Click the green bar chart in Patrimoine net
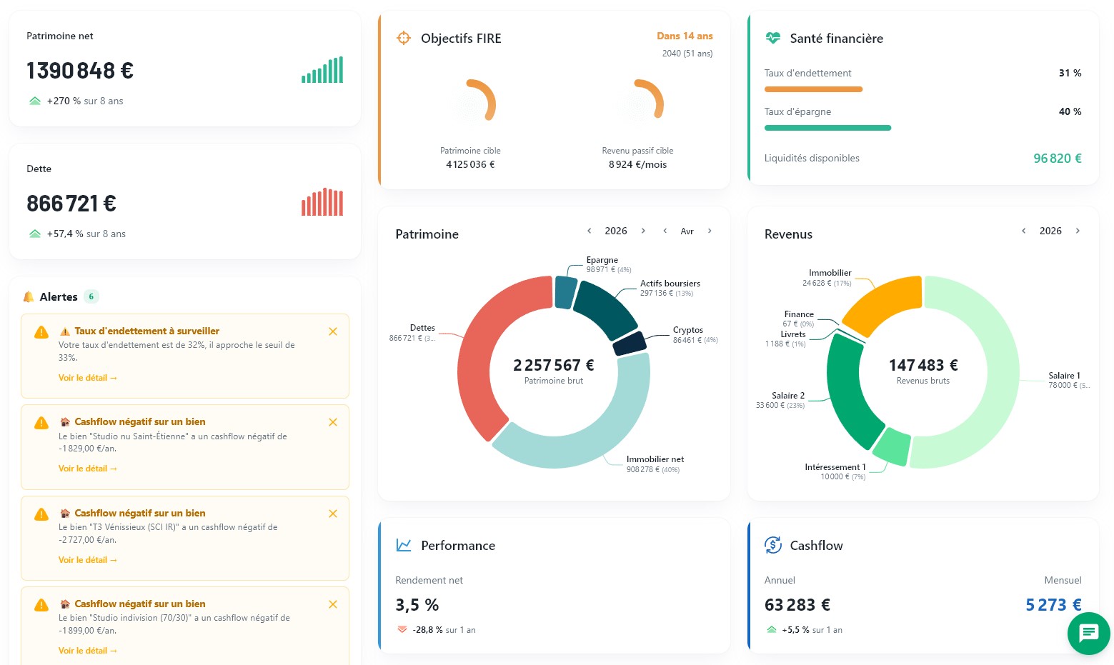Screen dimensions: 1114x665 coord(322,70)
